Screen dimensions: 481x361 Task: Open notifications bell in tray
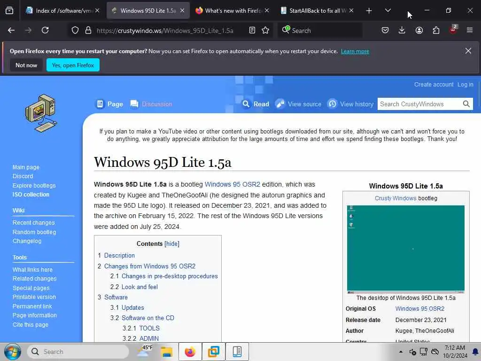[475, 352]
